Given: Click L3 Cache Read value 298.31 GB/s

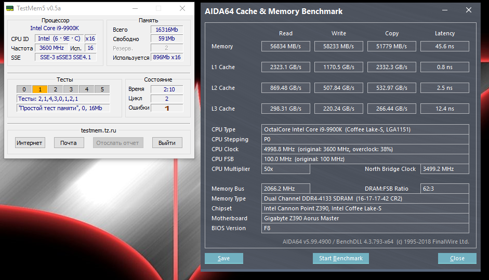Looking at the screenshot, I should (286, 109).
